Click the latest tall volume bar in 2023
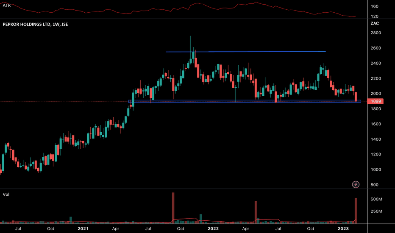395x233 pixels. click(x=356, y=211)
